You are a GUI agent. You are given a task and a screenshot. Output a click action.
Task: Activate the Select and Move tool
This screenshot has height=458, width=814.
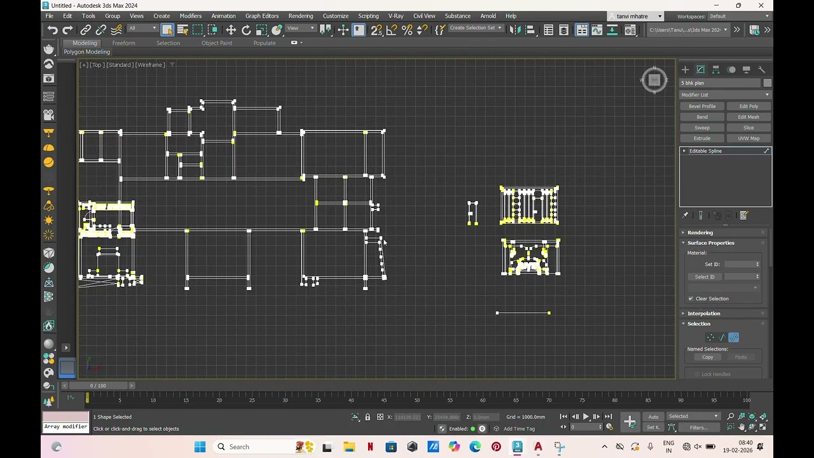click(231, 30)
